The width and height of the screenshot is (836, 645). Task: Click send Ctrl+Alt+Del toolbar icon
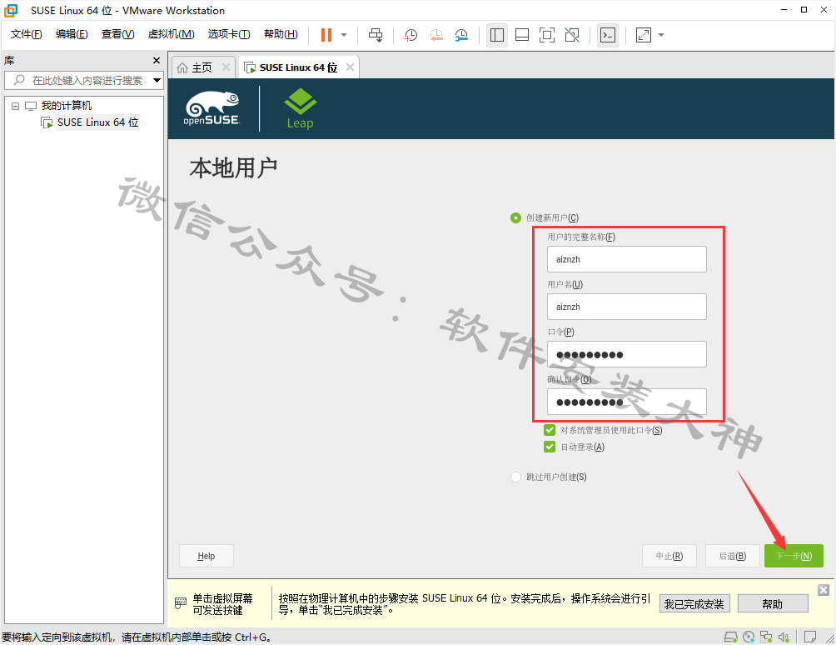tap(376, 35)
